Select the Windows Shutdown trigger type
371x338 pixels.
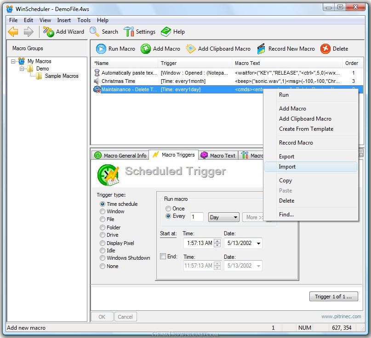(103, 258)
